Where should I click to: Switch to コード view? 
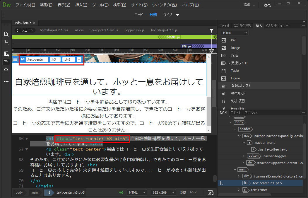pyautogui.click(x=139, y=15)
